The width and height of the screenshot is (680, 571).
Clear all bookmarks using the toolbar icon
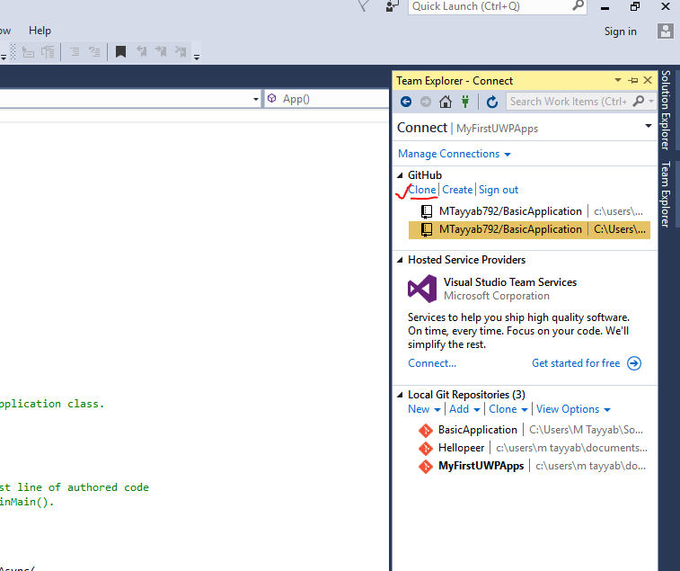click(181, 51)
